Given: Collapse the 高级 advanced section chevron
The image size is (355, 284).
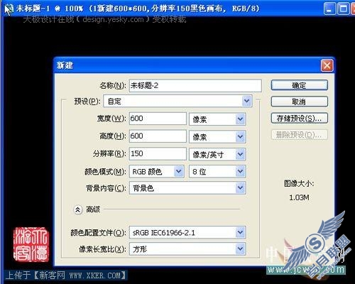Looking at the screenshot, I should tap(78, 209).
